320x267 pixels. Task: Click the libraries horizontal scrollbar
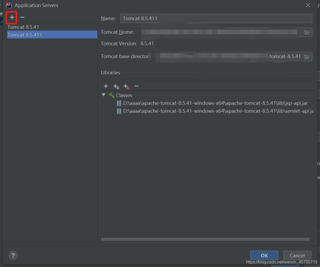[205, 239]
